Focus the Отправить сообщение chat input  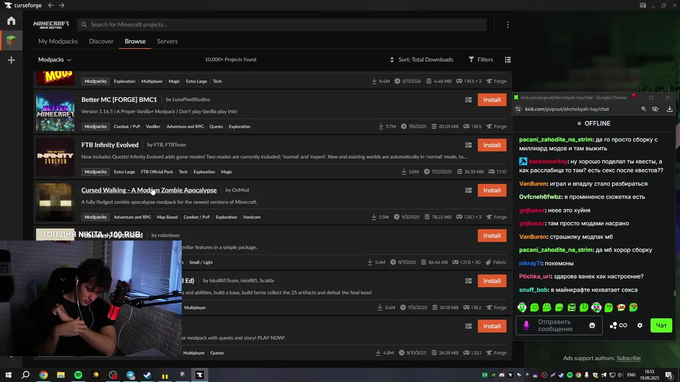click(x=559, y=325)
